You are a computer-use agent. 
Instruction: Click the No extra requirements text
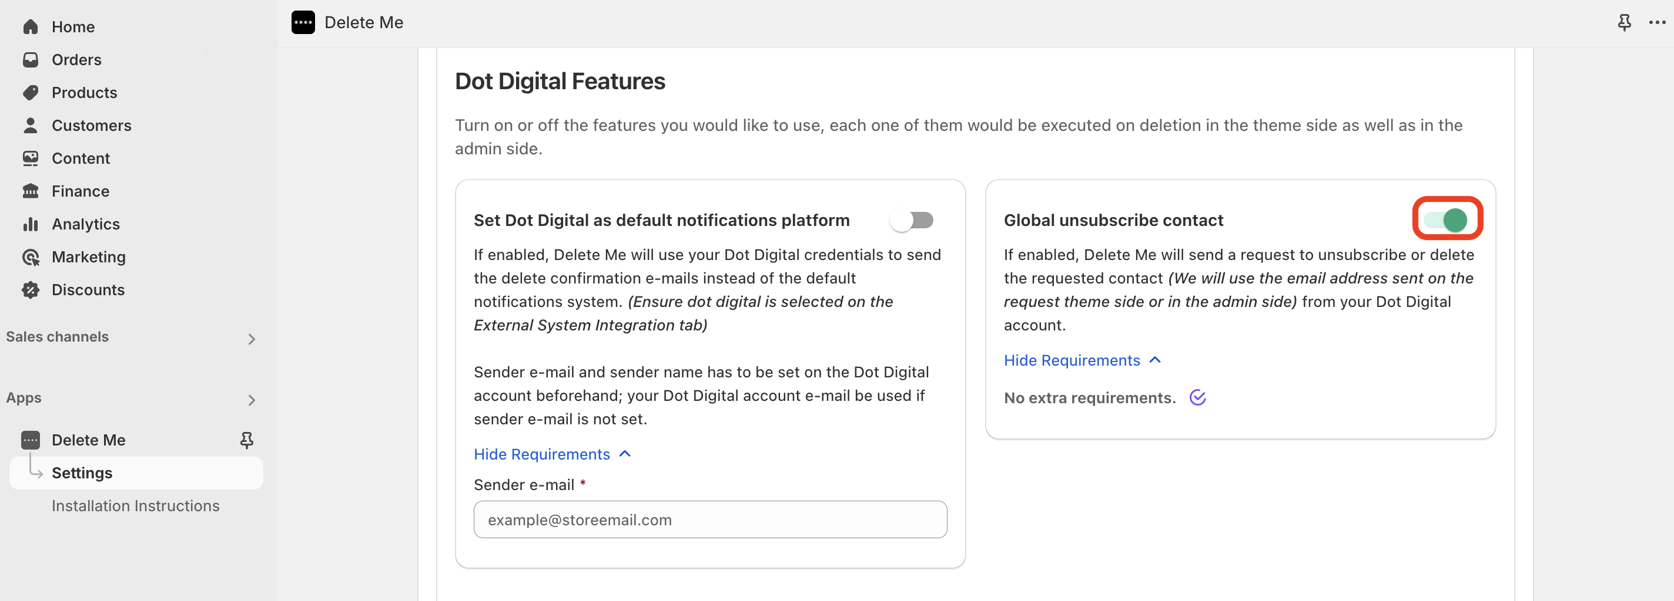1090,398
